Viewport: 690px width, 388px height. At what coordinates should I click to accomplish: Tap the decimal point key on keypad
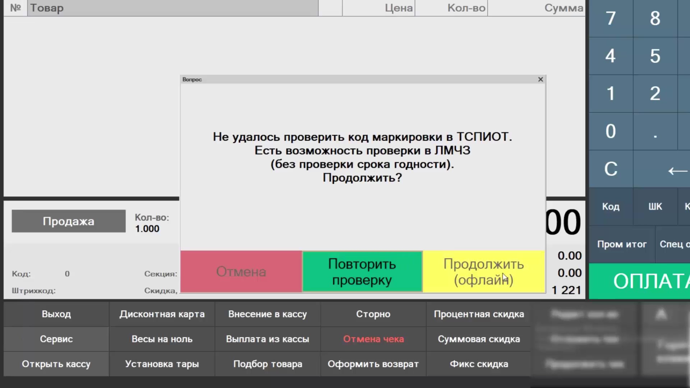click(655, 131)
